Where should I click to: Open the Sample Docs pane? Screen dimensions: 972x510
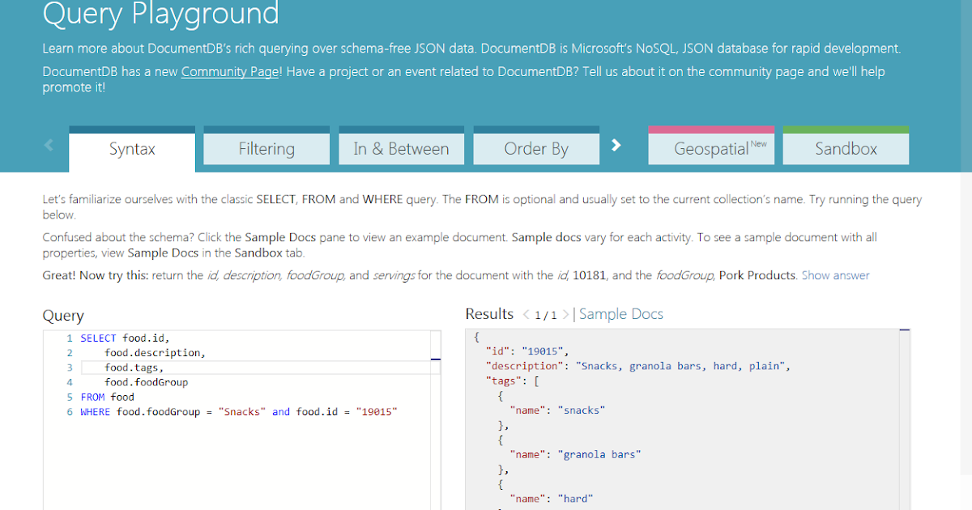point(620,313)
